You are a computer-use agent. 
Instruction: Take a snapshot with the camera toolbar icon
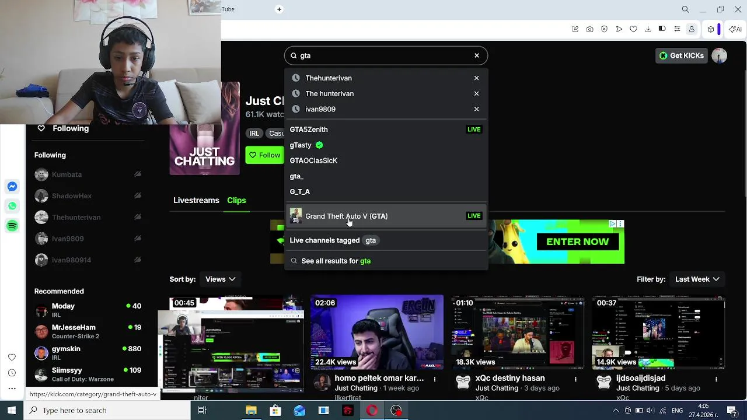(589, 29)
